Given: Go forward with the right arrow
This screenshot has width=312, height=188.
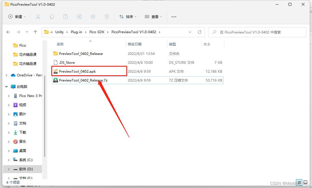Looking at the screenshot, I should tap(18, 32).
